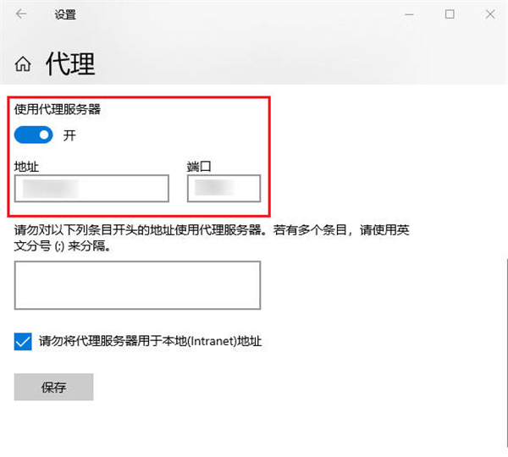508x457 pixels.
Task: Maximize the 设置 window
Action: point(450,14)
